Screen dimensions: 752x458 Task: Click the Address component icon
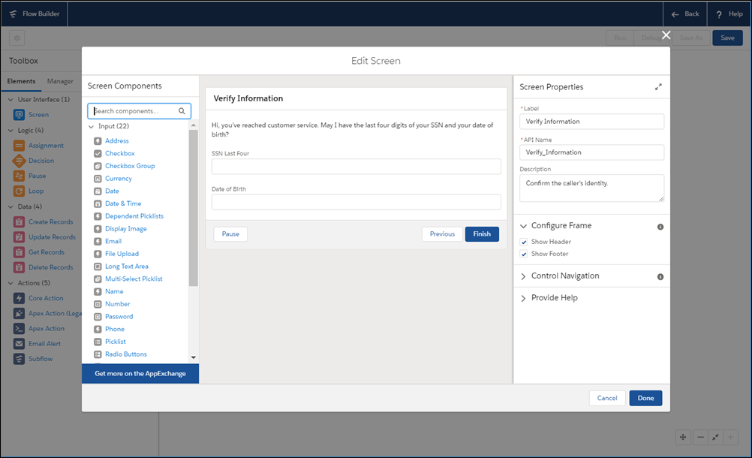(98, 141)
